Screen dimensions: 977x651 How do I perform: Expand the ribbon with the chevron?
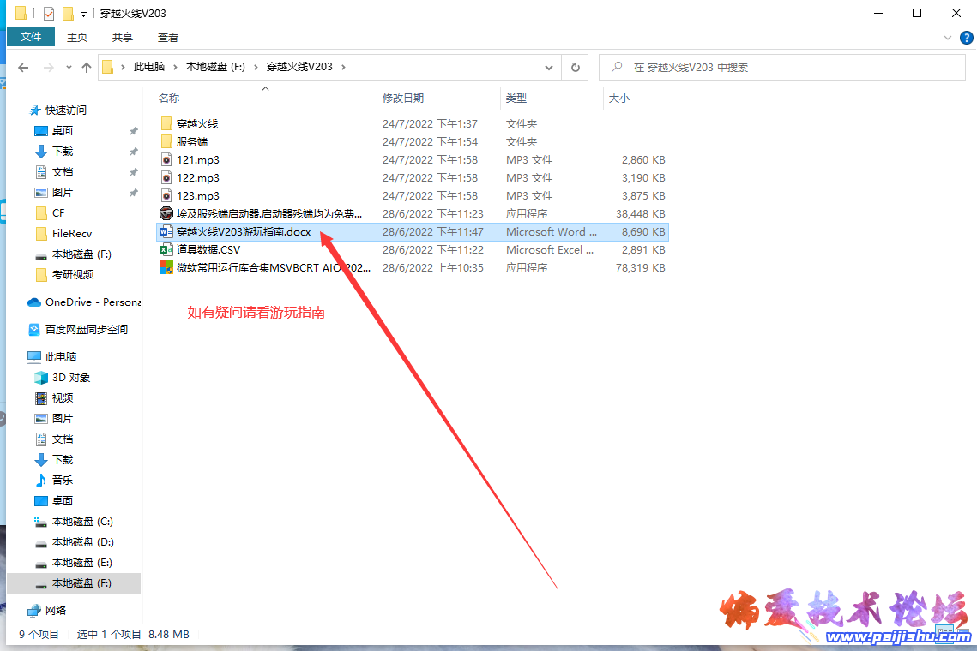(948, 38)
